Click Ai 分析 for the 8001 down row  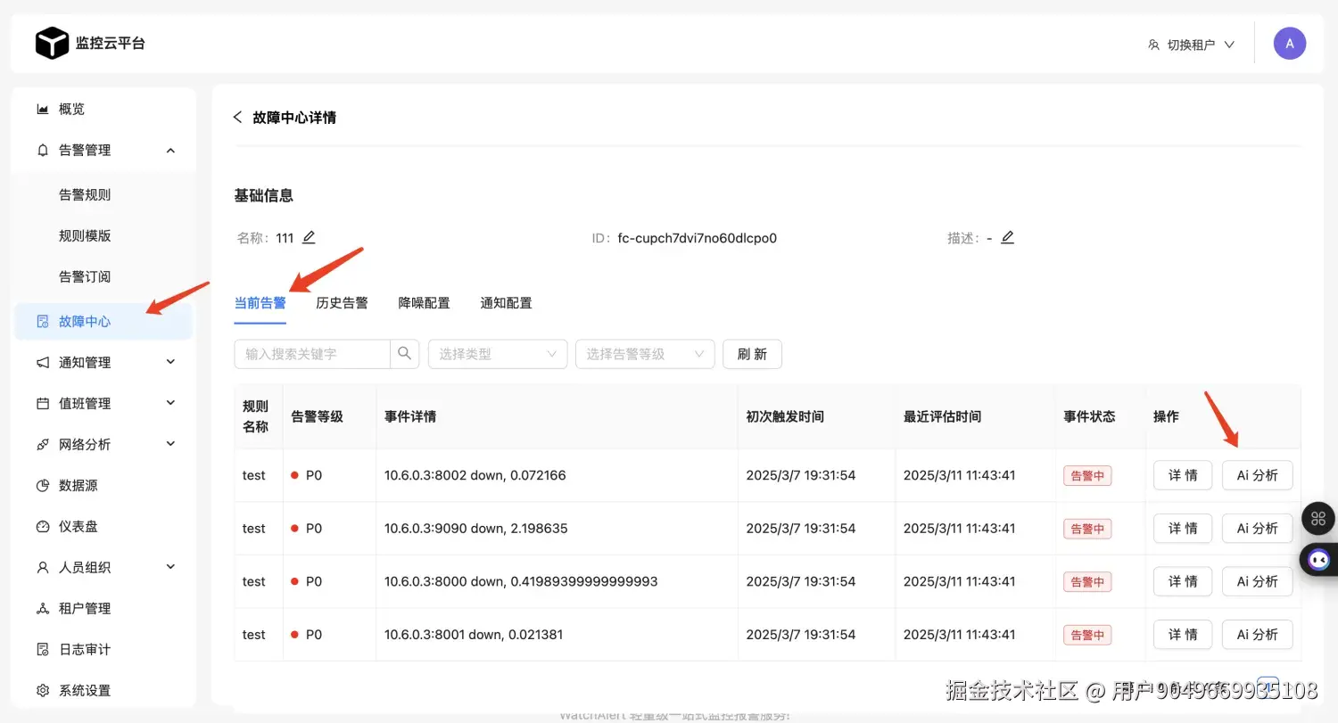point(1257,635)
